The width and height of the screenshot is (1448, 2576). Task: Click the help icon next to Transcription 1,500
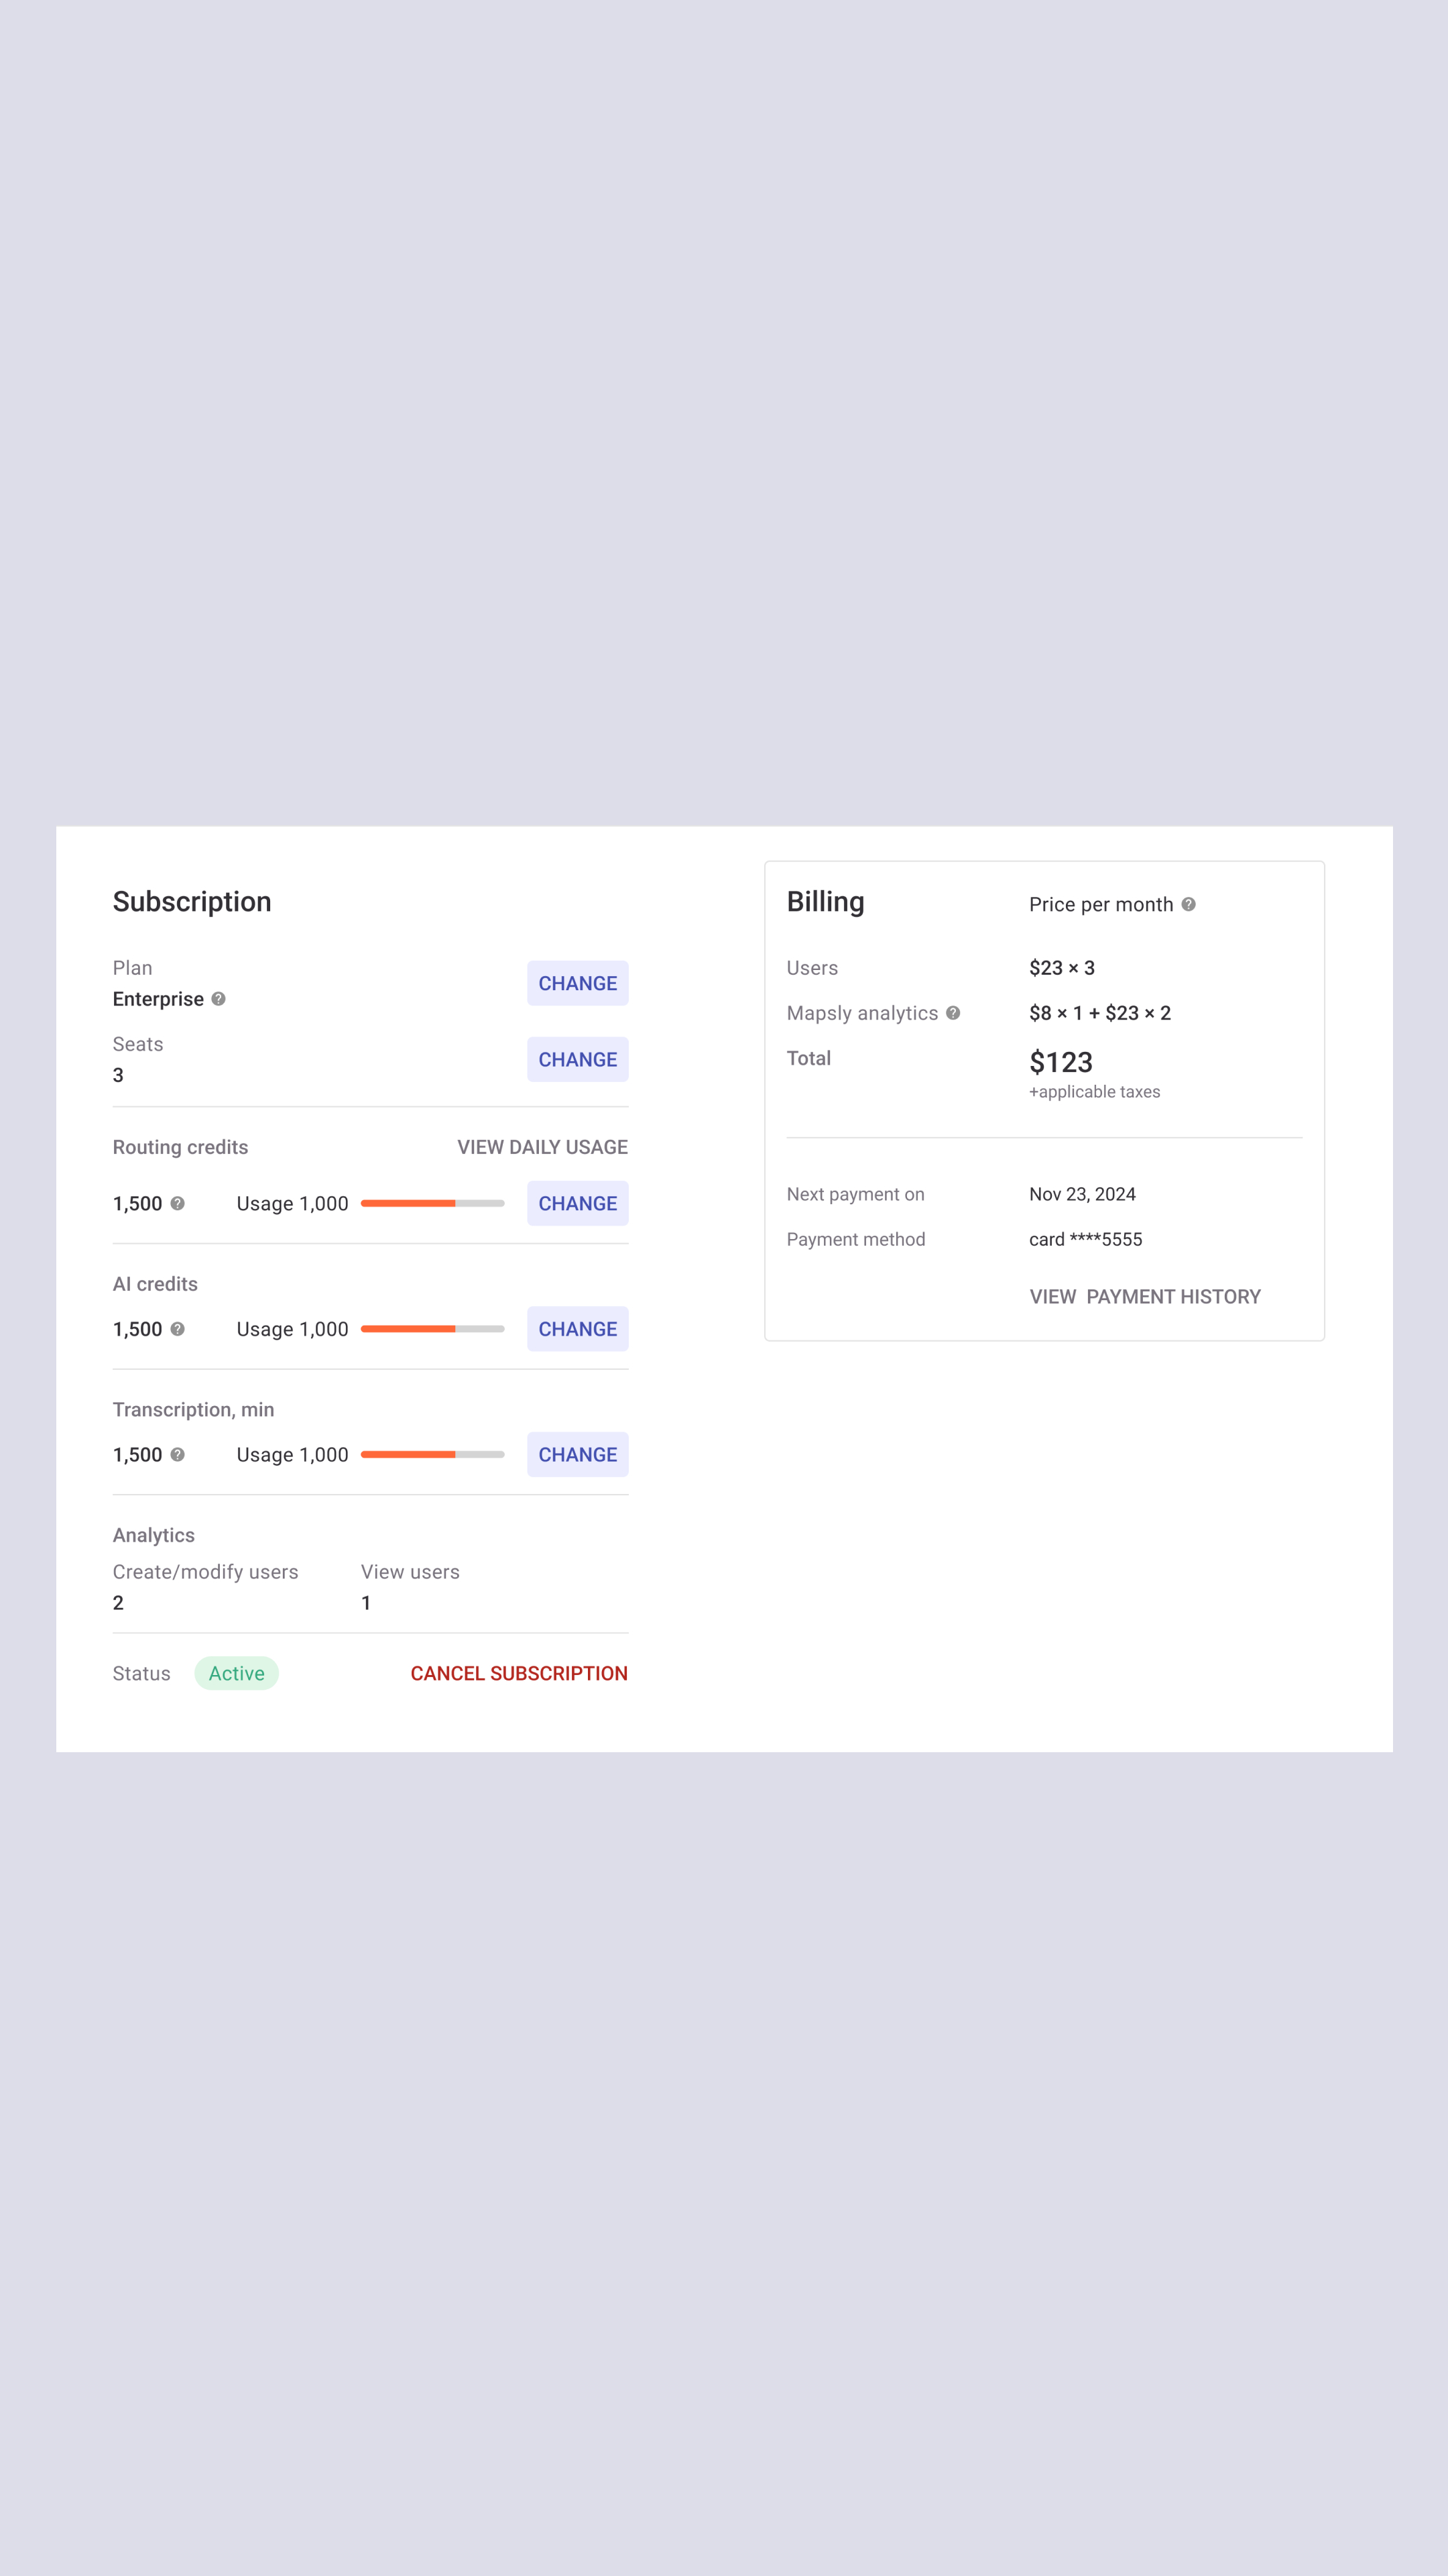coord(178,1454)
